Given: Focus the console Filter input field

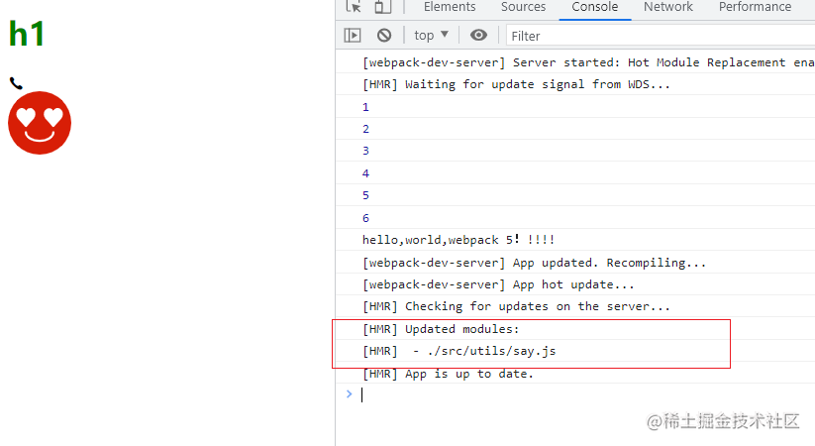Looking at the screenshot, I should coord(661,36).
